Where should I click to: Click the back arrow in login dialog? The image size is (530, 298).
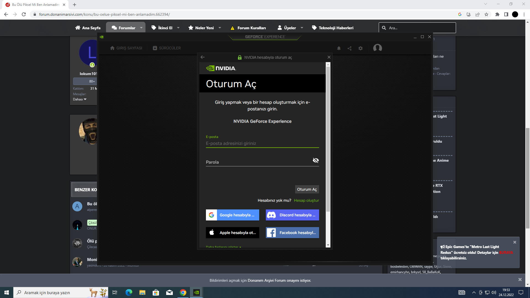[203, 57]
